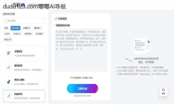Screen dimensions: 174x104
Task: Click the 内容续写 pen icon in template list
Action: coord(9,96)
